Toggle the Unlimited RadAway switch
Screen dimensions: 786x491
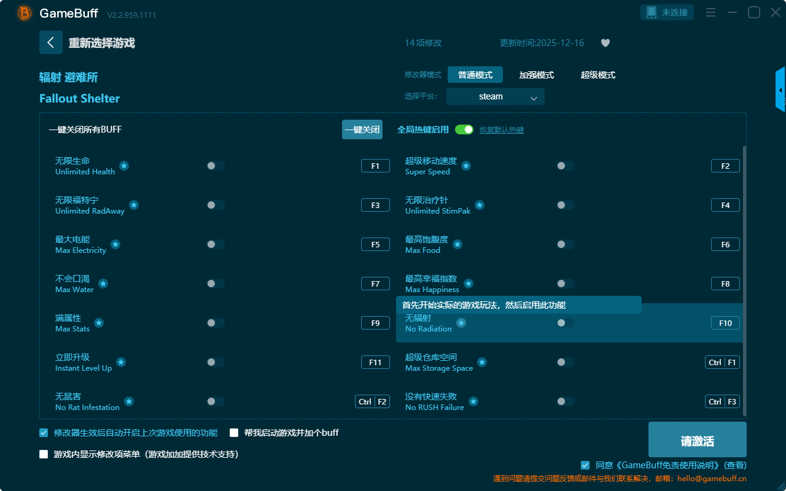pyautogui.click(x=215, y=205)
